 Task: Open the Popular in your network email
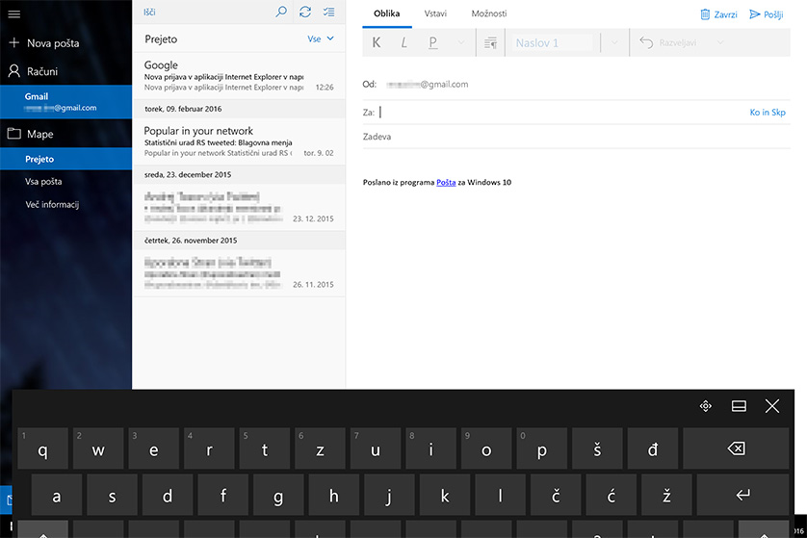point(239,141)
